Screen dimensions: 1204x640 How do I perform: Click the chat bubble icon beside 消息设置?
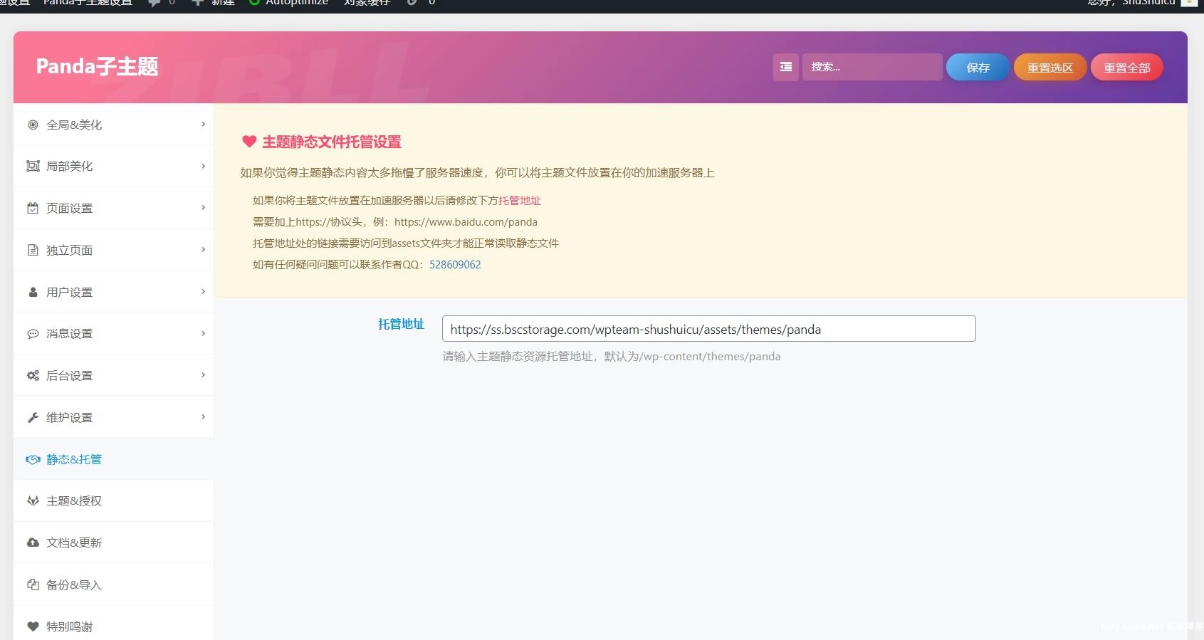coord(33,334)
